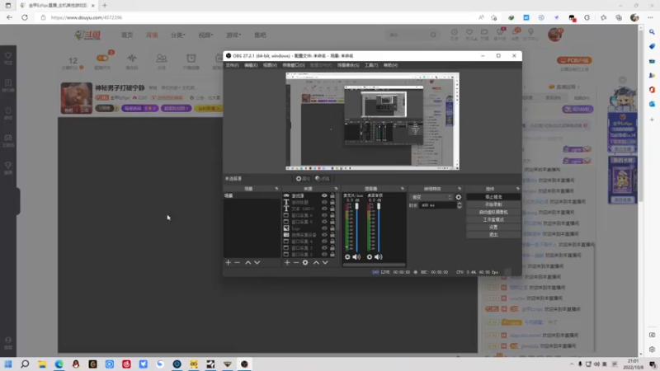Enable 工作室模式 in OBS controls

pos(493,219)
